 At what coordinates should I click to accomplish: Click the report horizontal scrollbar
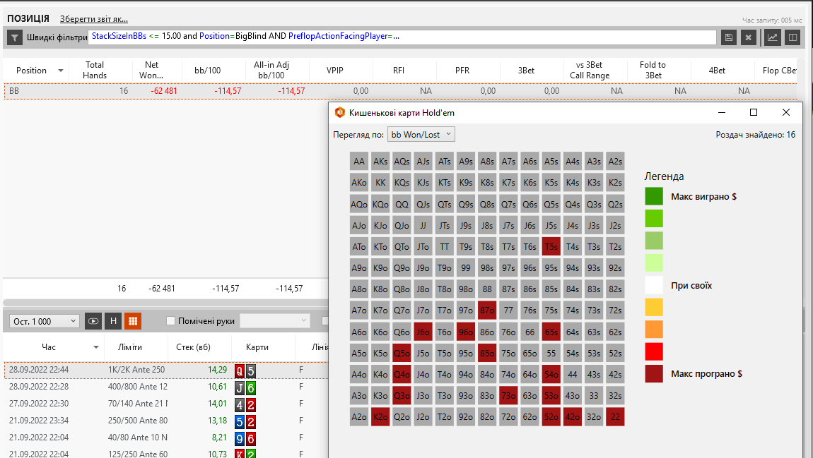click(x=166, y=302)
